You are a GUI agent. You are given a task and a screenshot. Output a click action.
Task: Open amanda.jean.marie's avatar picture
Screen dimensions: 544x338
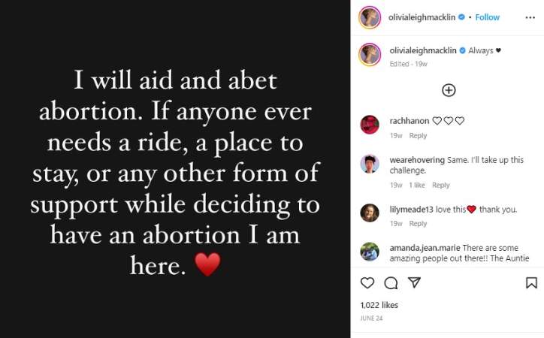click(369, 252)
